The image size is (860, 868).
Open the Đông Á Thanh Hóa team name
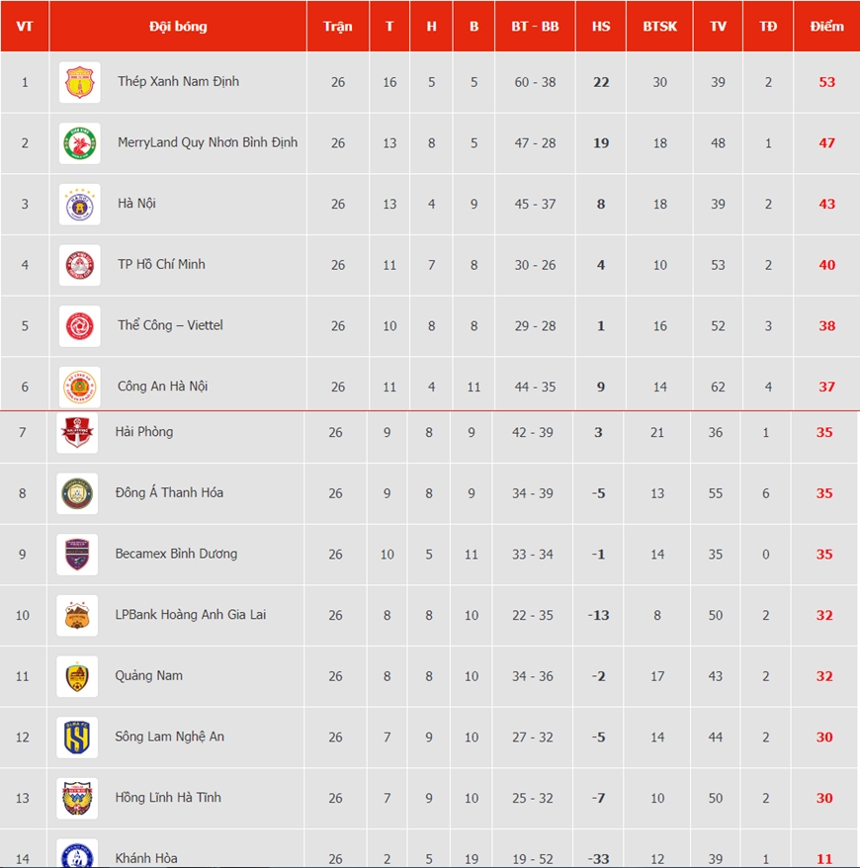click(x=169, y=492)
